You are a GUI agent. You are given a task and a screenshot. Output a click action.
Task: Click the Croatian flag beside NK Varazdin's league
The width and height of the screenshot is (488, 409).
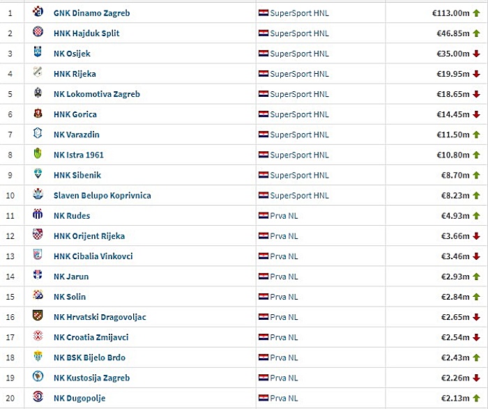click(x=264, y=134)
